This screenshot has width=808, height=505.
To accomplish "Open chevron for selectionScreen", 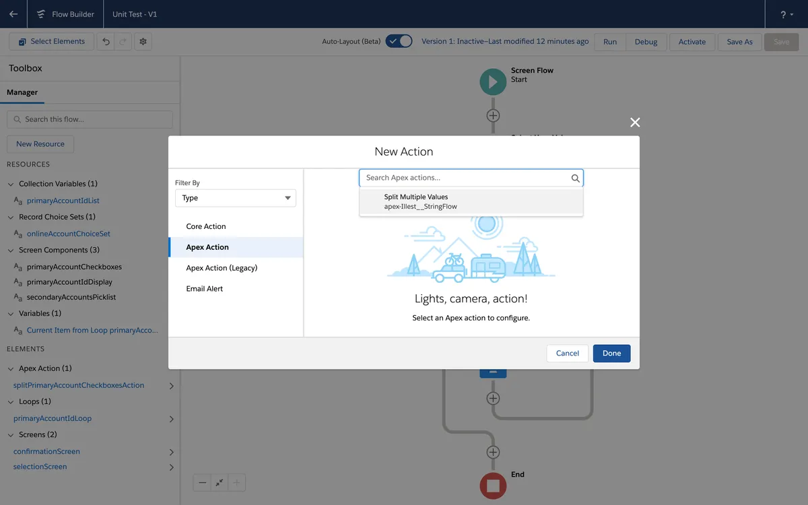I will [x=171, y=467].
